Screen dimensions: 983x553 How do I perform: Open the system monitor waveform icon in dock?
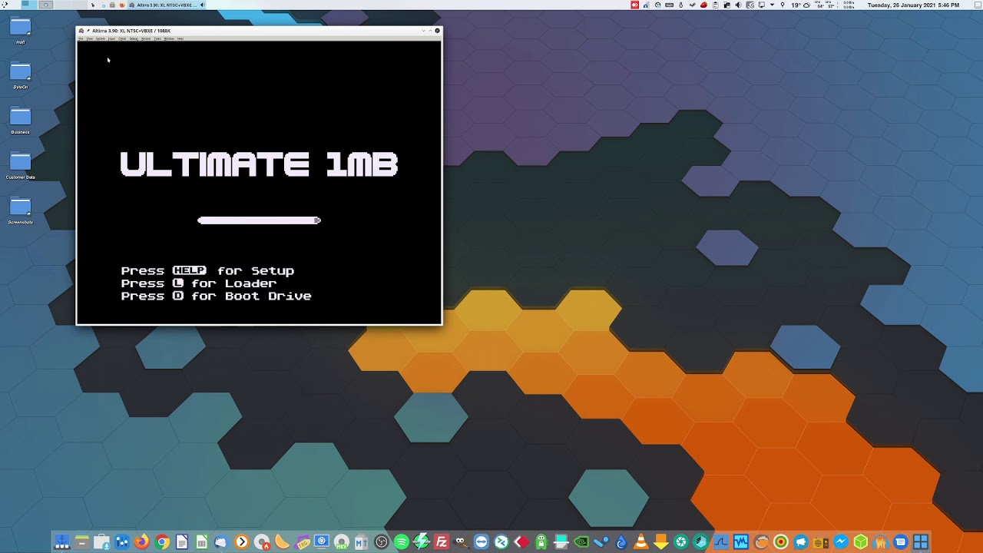click(x=741, y=542)
